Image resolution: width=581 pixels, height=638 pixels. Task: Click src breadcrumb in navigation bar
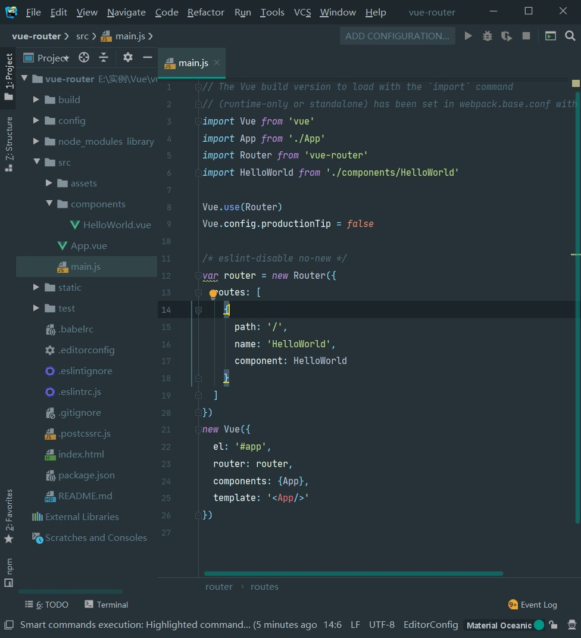click(82, 36)
